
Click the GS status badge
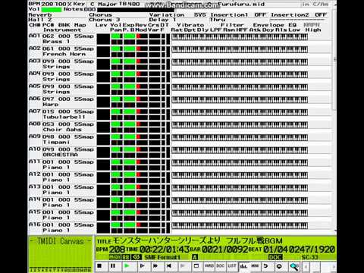[136, 257]
